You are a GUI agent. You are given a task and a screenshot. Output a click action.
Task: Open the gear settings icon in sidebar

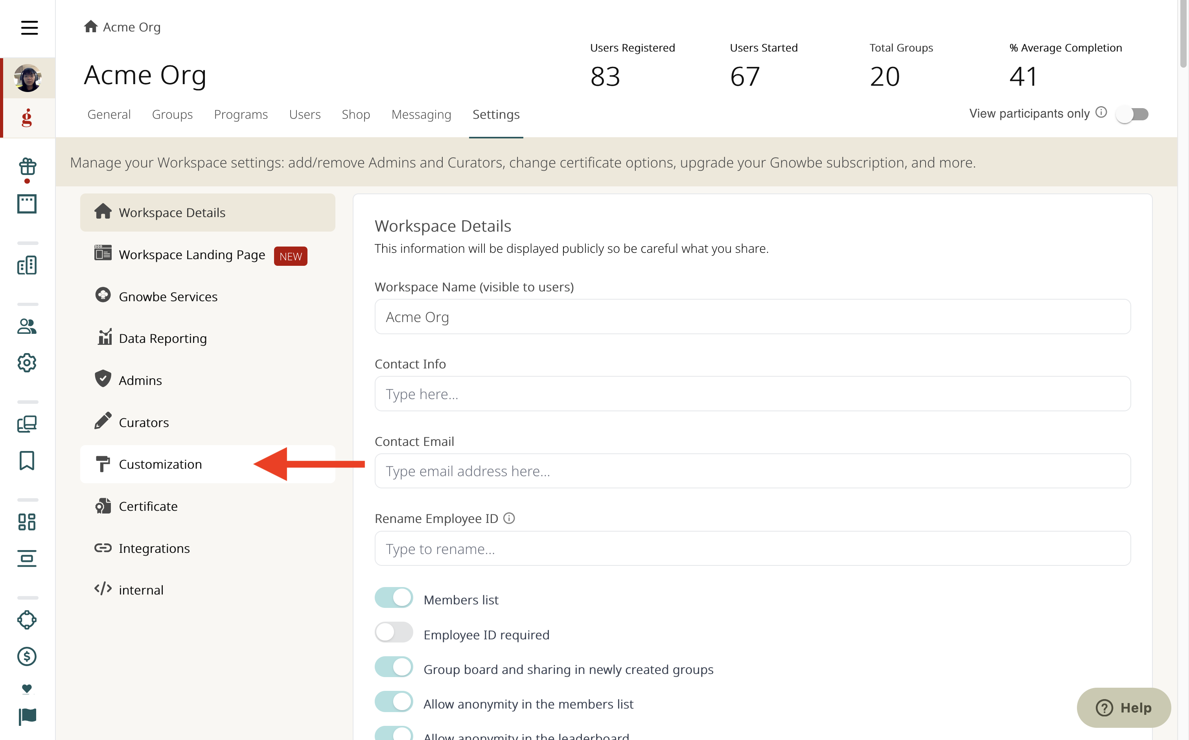[27, 363]
